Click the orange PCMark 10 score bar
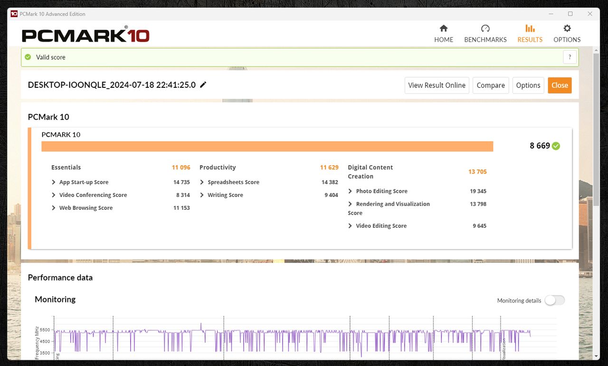 click(x=267, y=146)
